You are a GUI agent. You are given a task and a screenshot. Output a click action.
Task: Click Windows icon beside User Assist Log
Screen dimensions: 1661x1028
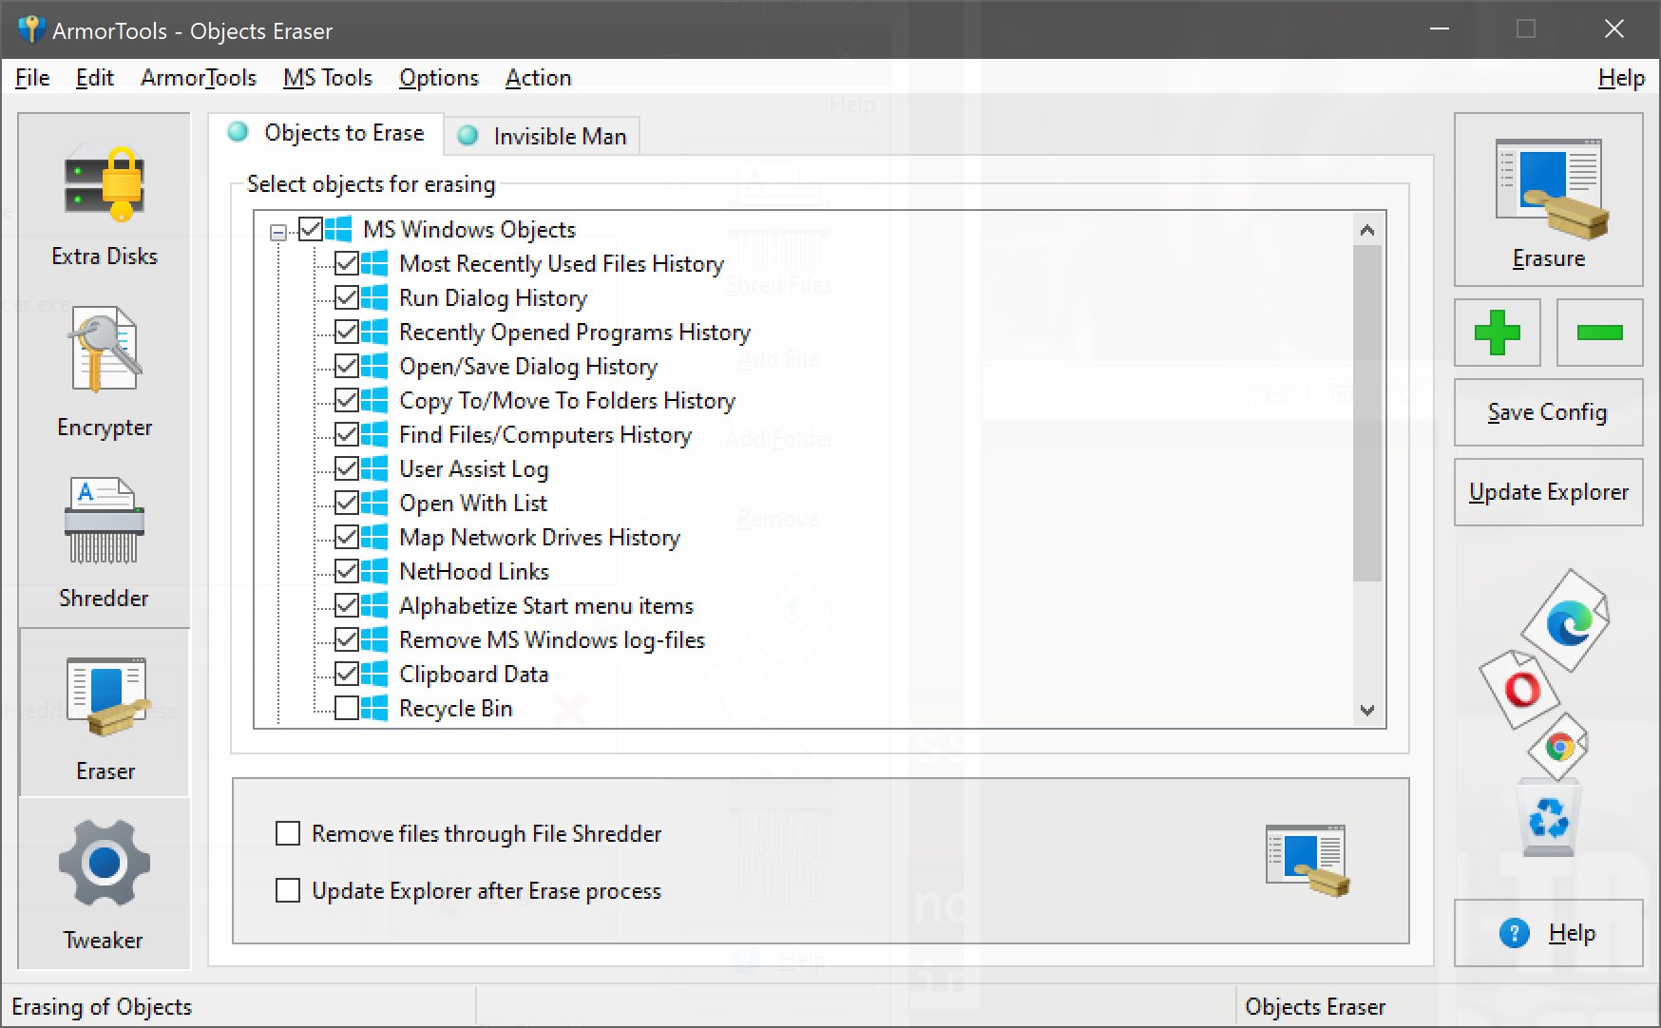374,468
